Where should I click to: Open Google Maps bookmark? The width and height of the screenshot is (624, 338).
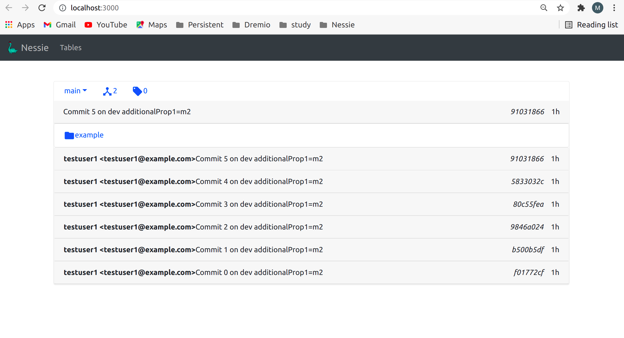(x=151, y=25)
